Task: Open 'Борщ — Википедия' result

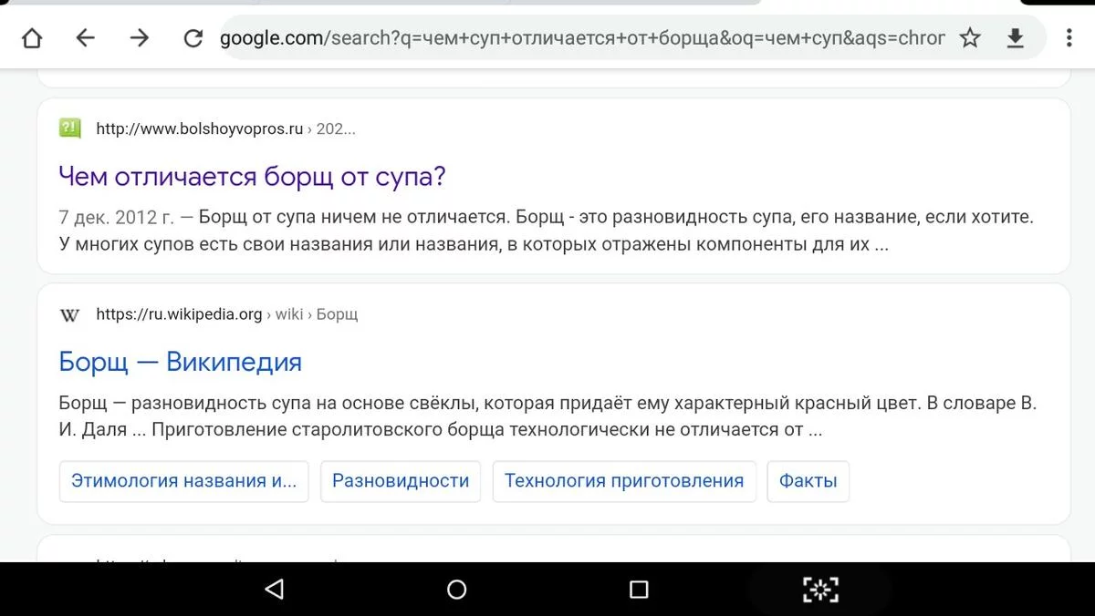Action: point(180,362)
